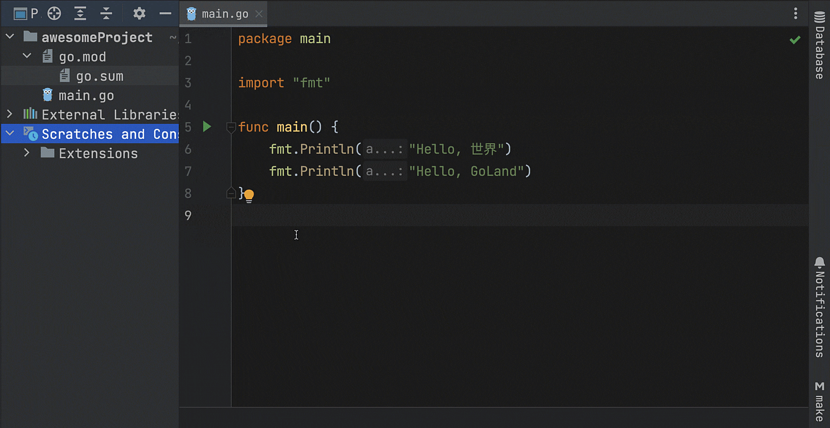Click the green inspection checkmark icon
The height and width of the screenshot is (428, 830).
795,40
